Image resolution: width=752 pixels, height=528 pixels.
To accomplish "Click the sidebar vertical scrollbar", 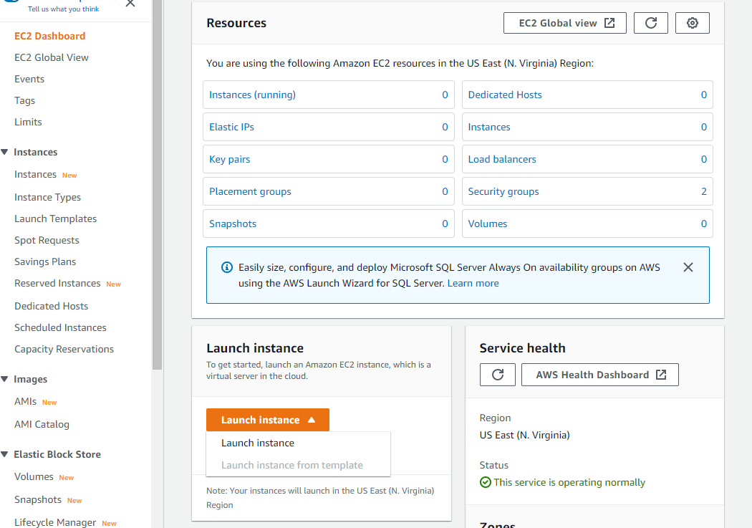I will pyautogui.click(x=157, y=185).
